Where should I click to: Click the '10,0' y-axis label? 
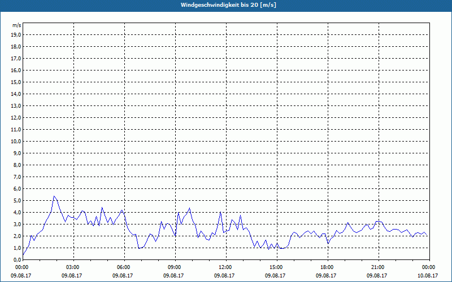(x=16, y=142)
